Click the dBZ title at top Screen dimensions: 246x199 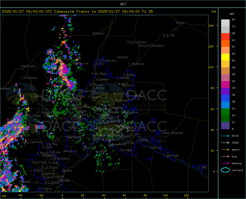pyautogui.click(x=123, y=4)
